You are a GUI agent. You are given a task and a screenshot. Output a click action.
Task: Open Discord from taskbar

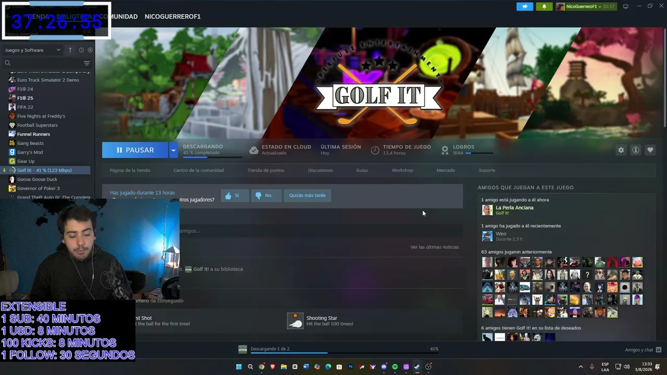coord(384,367)
